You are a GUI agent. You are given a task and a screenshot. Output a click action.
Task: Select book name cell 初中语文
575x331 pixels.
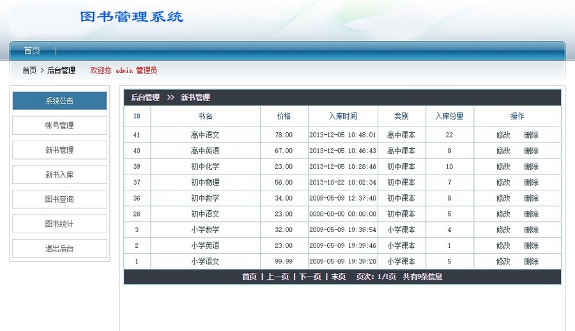point(205,214)
